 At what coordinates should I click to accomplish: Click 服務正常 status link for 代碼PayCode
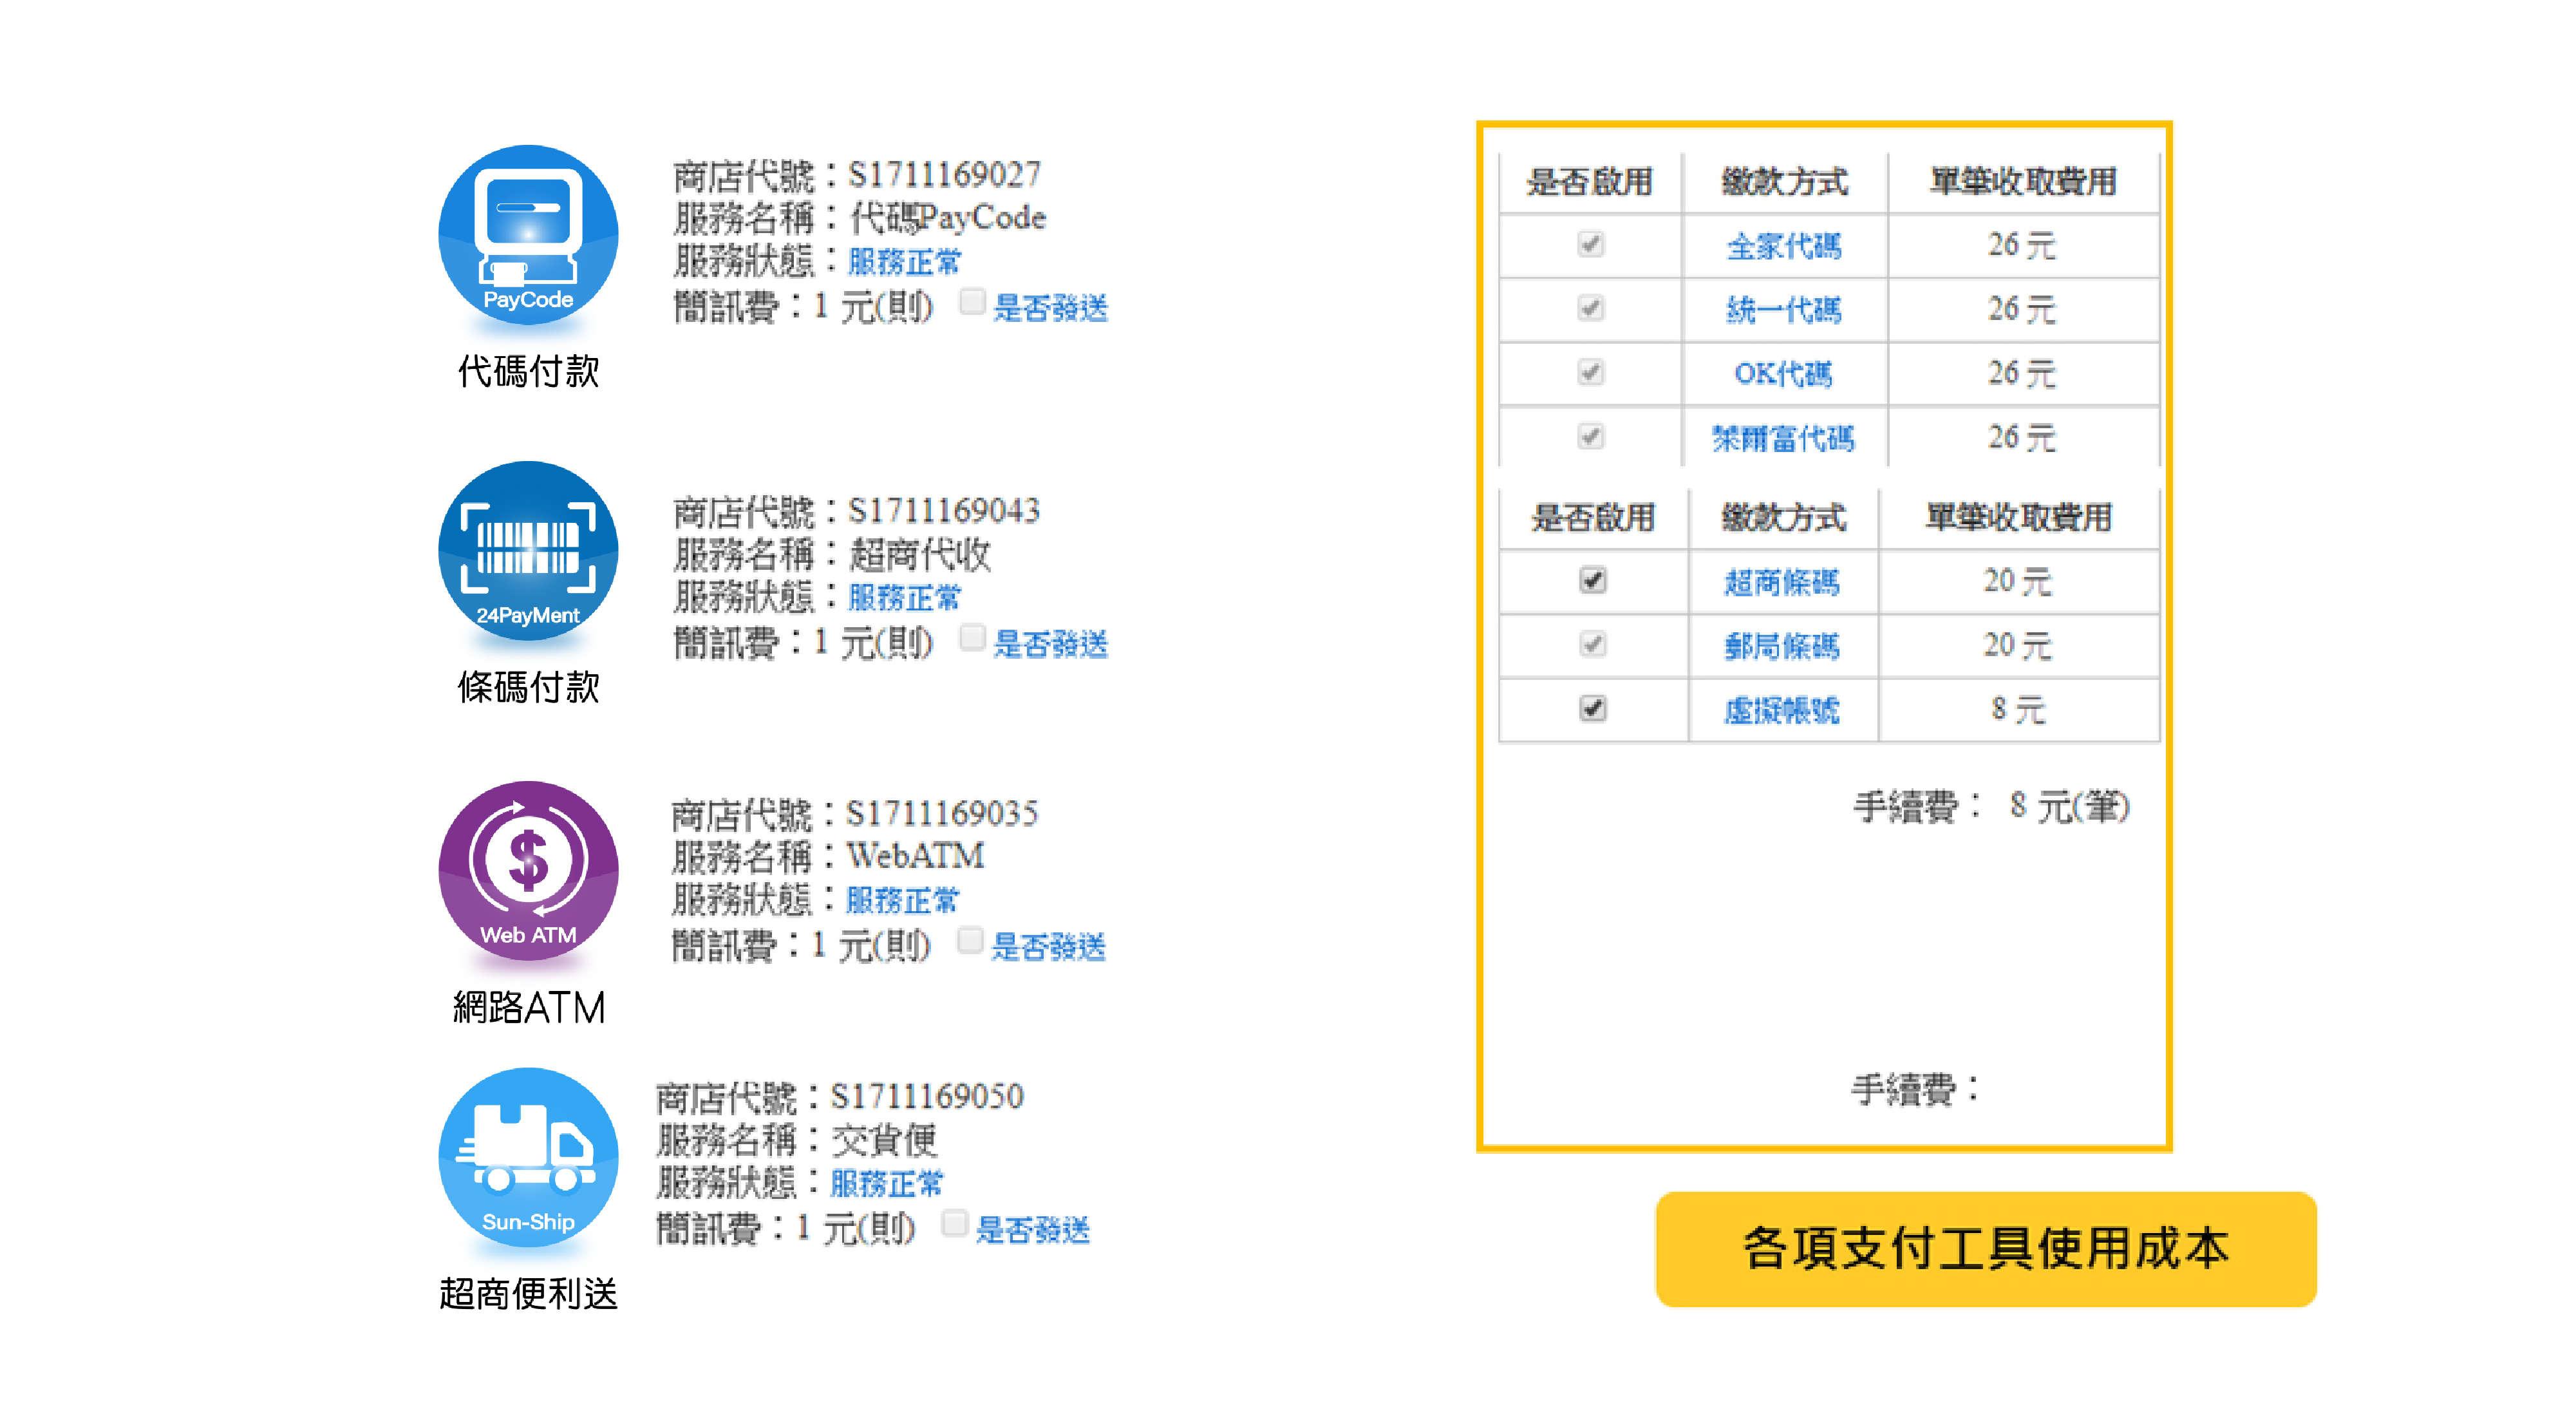pyautogui.click(x=904, y=262)
